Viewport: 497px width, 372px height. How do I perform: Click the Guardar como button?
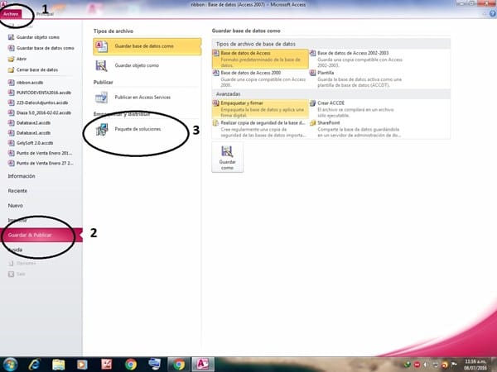[x=228, y=157]
